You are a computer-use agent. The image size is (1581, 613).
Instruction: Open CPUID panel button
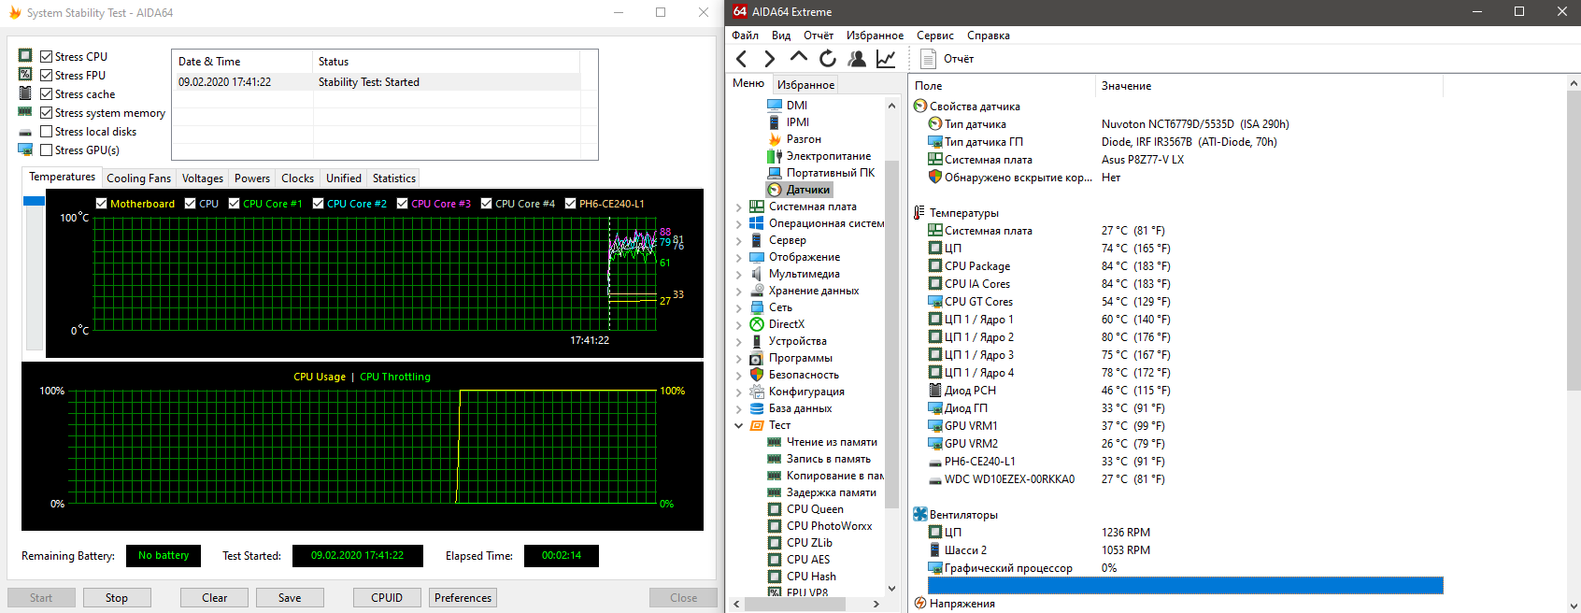coord(387,598)
